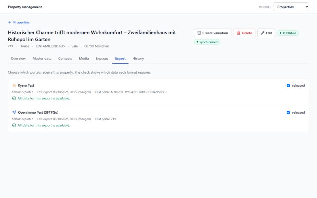
Task: Click OpenImmo 'Last export: 09/10/2026, 00:33' text
Action: coord(64,119)
